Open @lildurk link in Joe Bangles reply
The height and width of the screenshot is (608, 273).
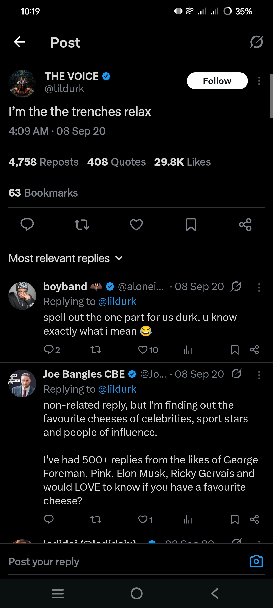(x=117, y=389)
